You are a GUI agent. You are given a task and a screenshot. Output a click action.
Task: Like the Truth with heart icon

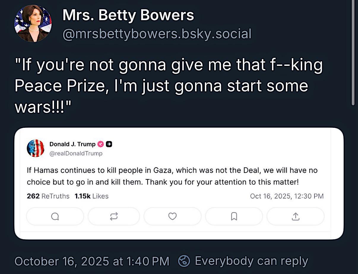(172, 216)
